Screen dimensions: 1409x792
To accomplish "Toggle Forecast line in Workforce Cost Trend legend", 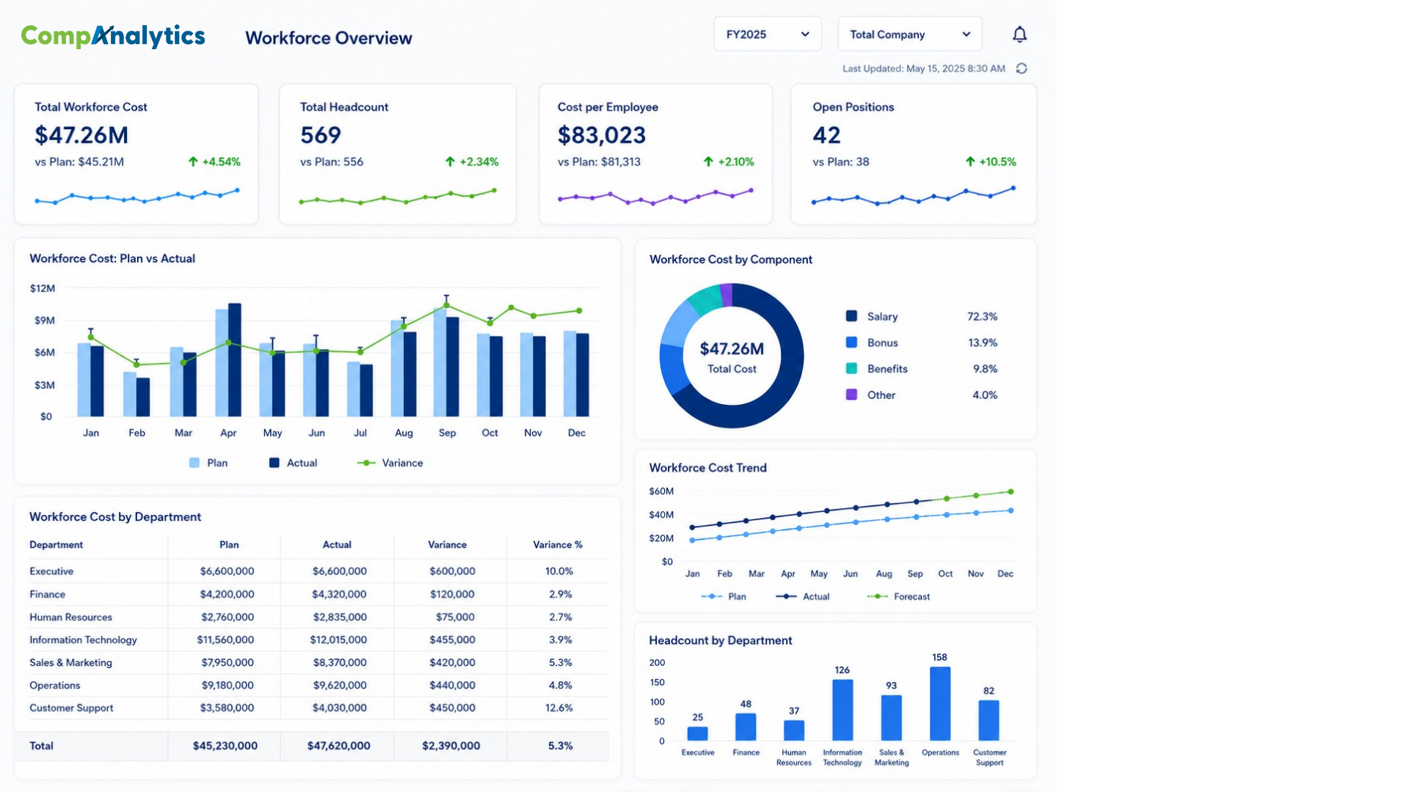I will click(x=898, y=596).
